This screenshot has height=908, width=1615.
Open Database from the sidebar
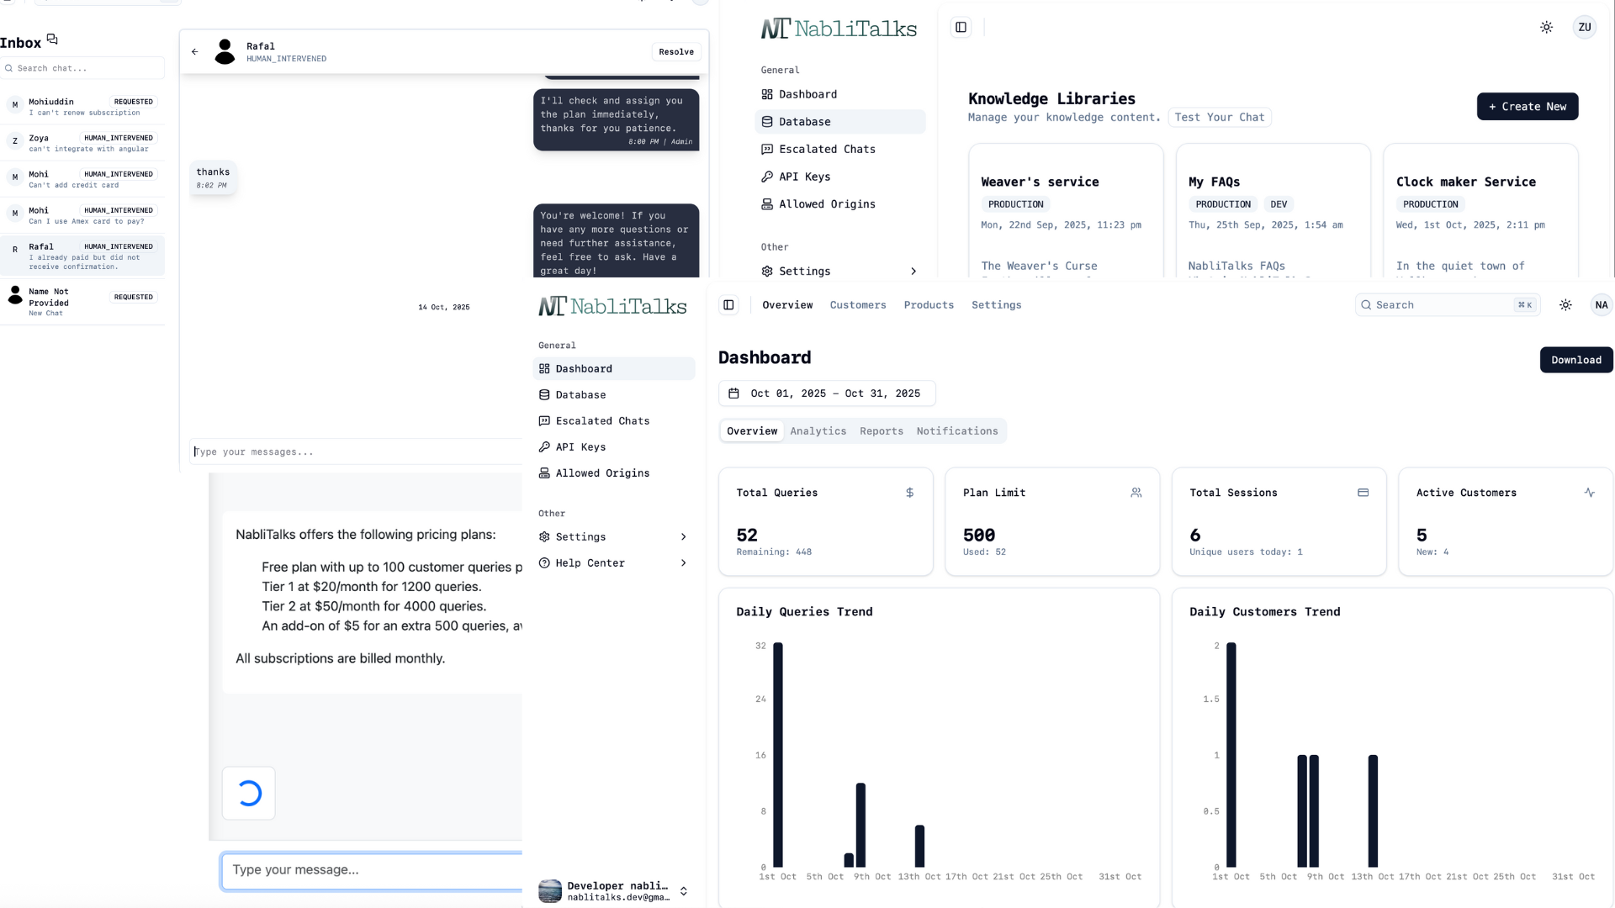pyautogui.click(x=580, y=394)
